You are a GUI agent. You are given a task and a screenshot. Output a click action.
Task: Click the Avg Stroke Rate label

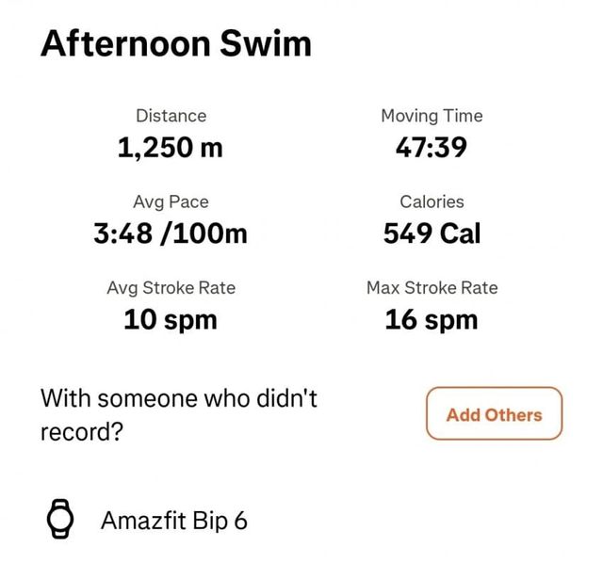coord(171,288)
